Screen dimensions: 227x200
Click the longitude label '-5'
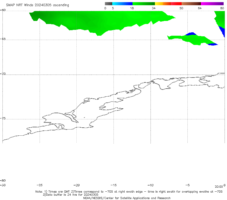[187, 185]
